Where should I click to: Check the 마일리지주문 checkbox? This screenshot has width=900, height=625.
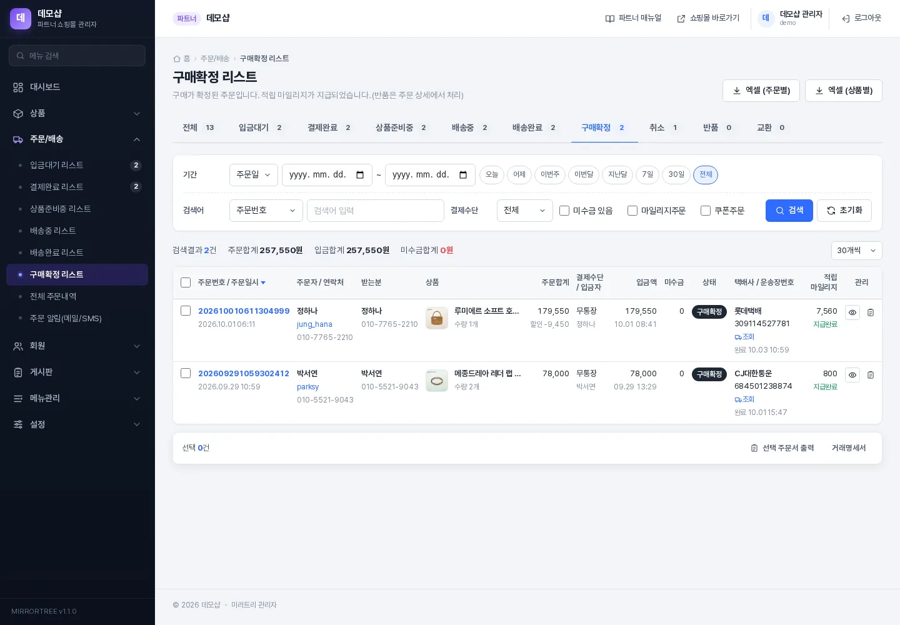pyautogui.click(x=632, y=211)
